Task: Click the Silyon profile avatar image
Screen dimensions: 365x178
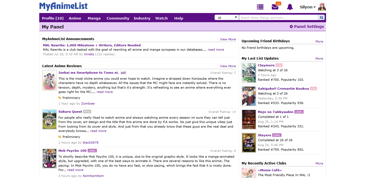Action: tap(322, 7)
